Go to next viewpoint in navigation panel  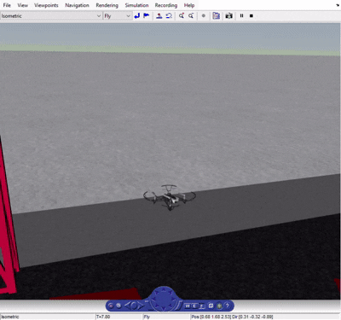coord(141,305)
